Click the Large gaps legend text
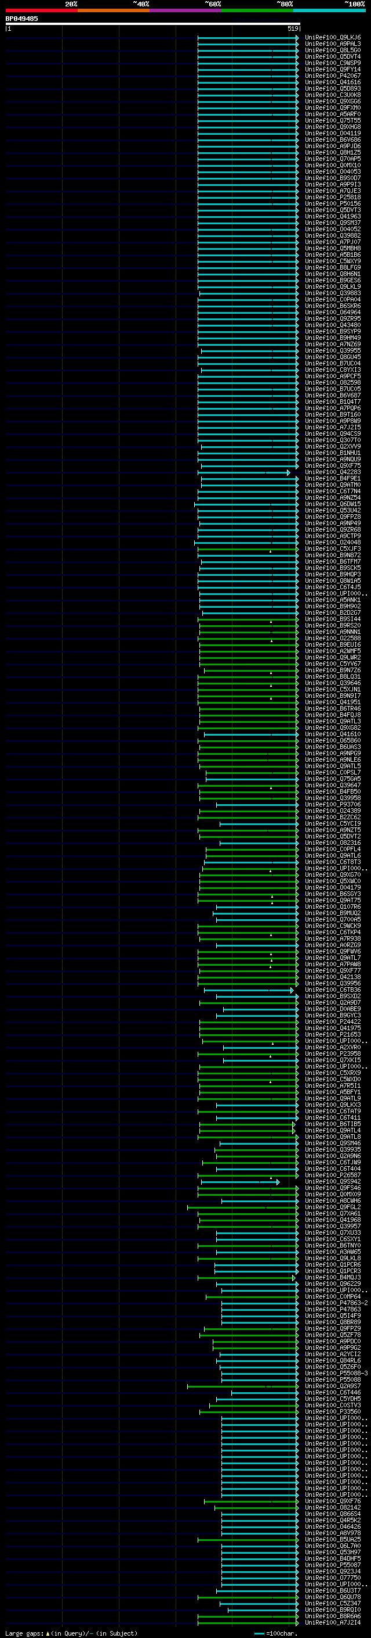This screenshot has height=1638, width=371. (x=71, y=1633)
